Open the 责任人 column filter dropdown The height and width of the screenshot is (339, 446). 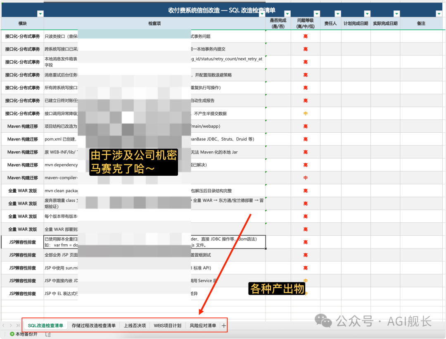point(338,14)
